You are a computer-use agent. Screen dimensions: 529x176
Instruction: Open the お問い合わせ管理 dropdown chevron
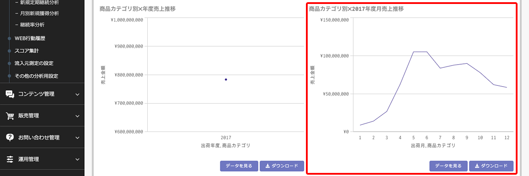[x=77, y=138]
